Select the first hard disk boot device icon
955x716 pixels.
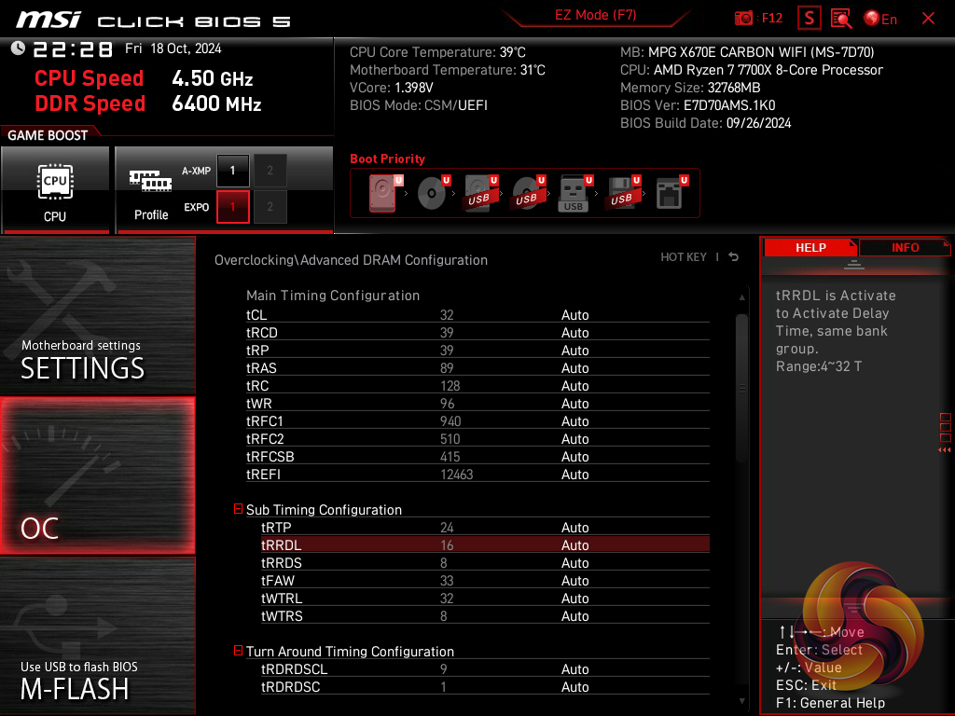[383, 193]
